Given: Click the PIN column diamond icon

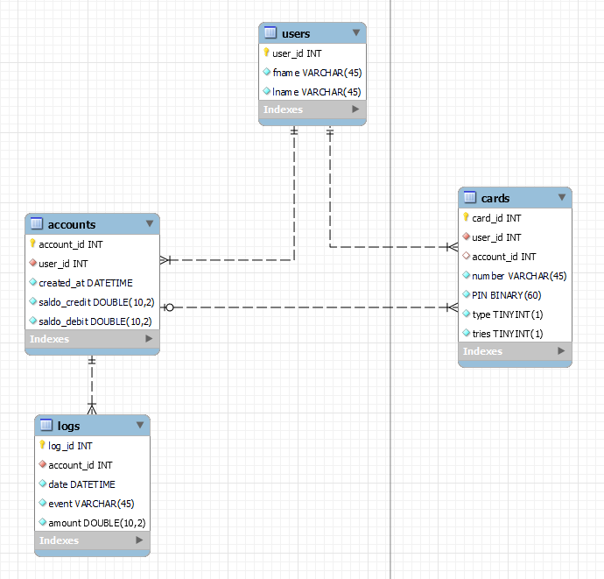Looking at the screenshot, I should (x=466, y=294).
